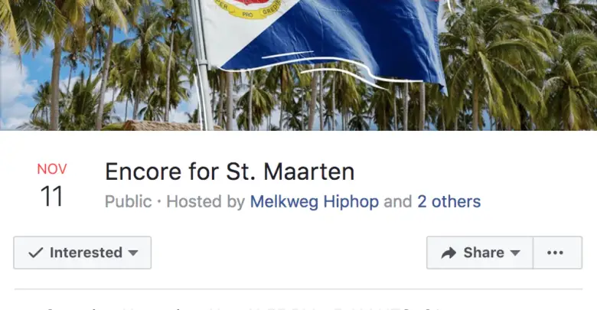Toggle Interested status for the event
This screenshot has width=597, height=310.
pos(82,253)
